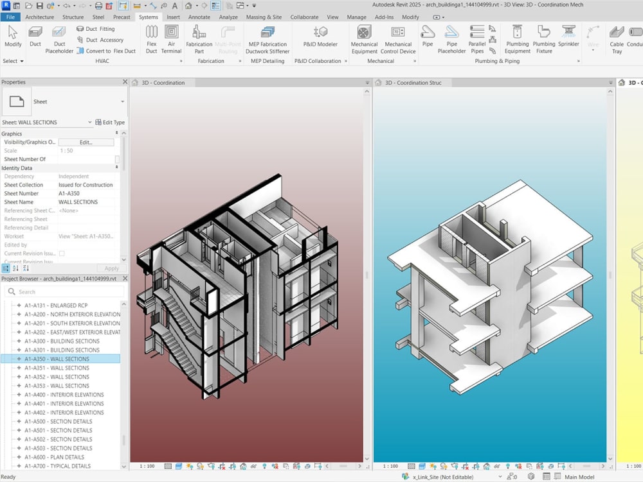Viewport: 643px width, 482px height.
Task: Select the Pipe tool
Action: coord(428,37)
